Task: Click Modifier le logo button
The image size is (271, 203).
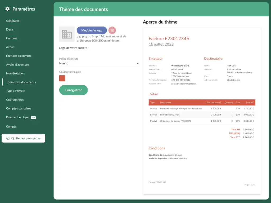Action: [x=92, y=30]
